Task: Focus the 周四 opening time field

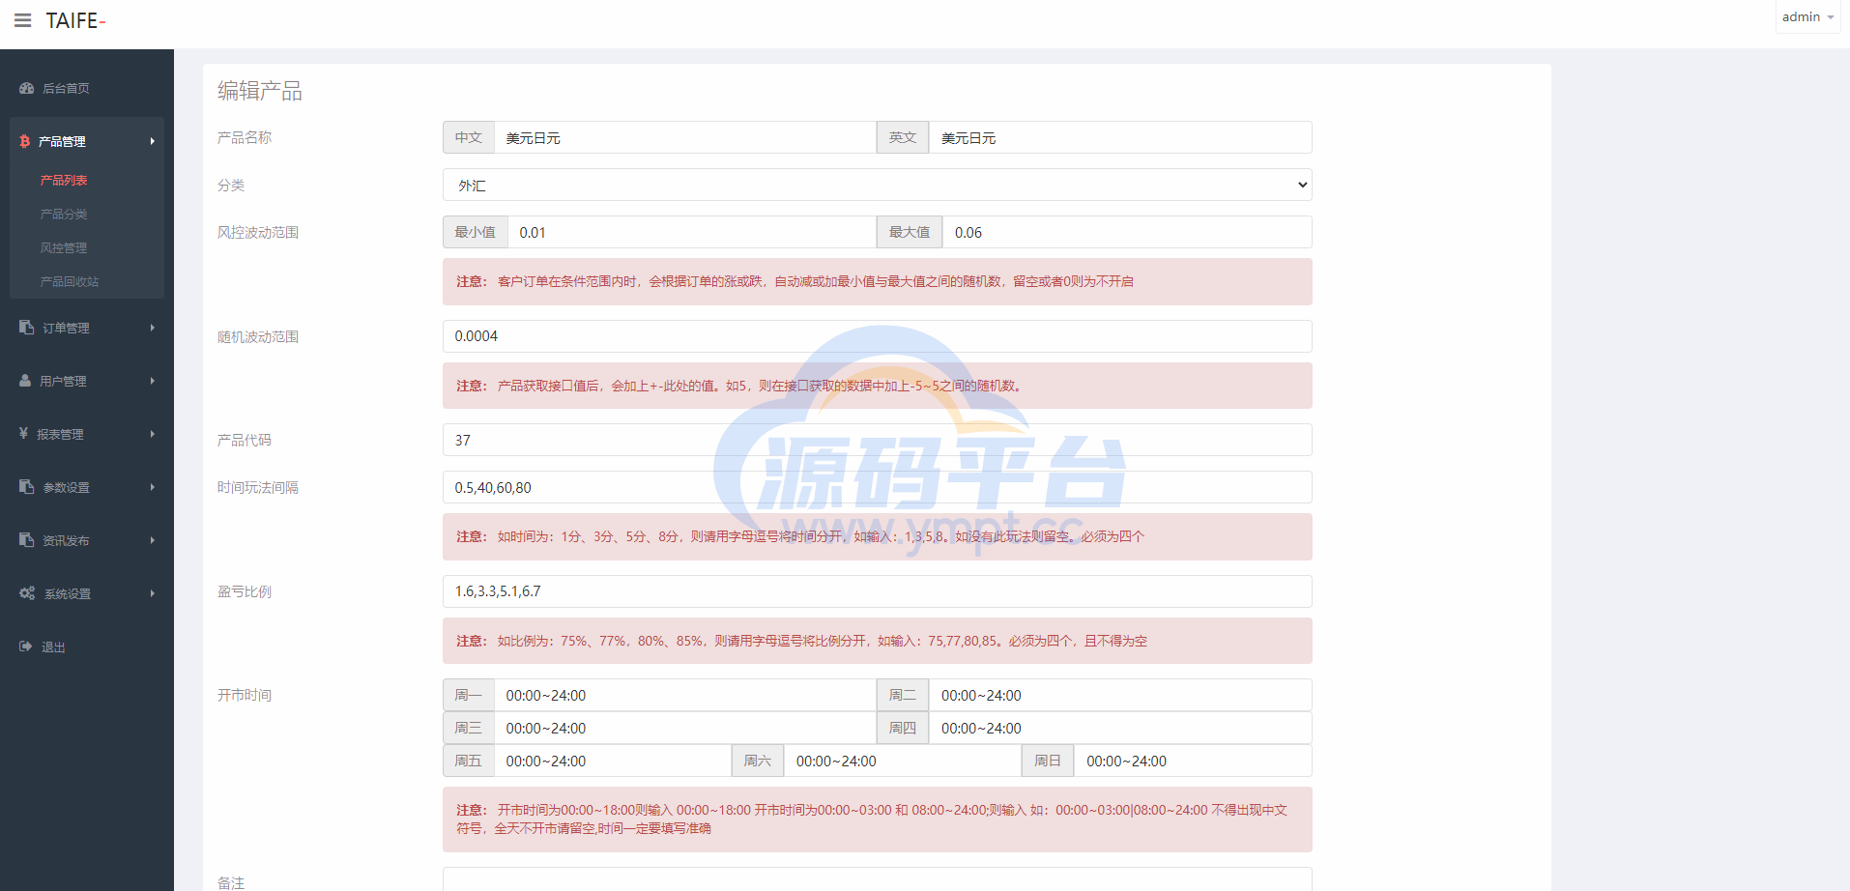Action: tap(1120, 728)
